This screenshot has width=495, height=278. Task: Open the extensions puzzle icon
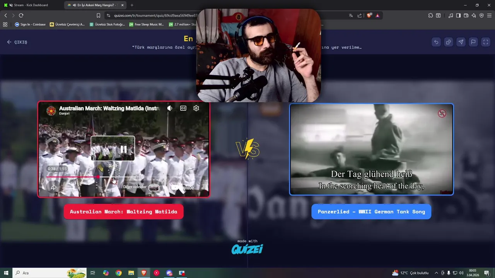430,15
